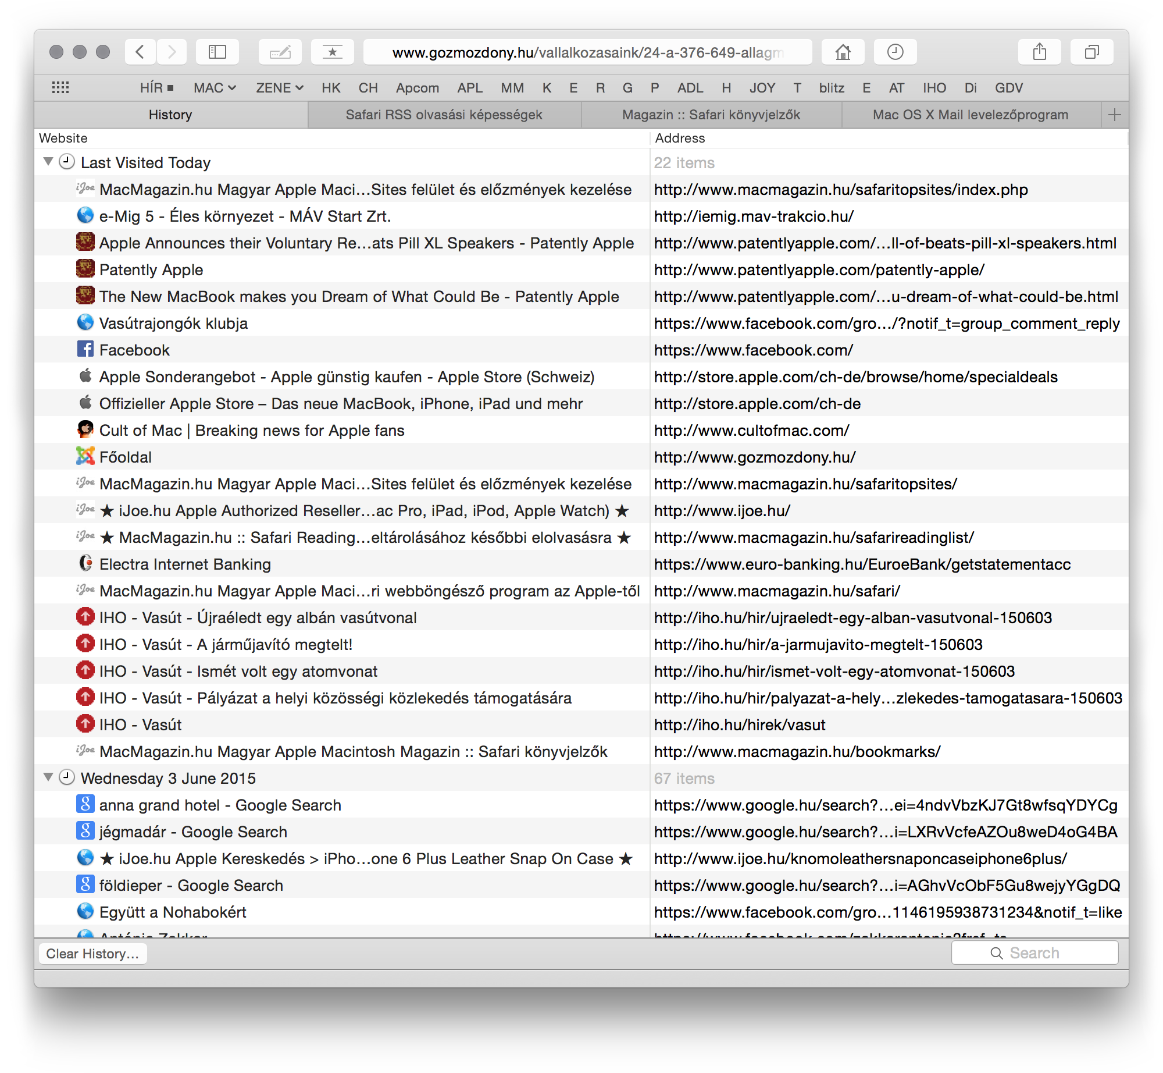This screenshot has height=1073, width=1163.
Task: Open the History clock toolbar icon
Action: pyautogui.click(x=896, y=52)
